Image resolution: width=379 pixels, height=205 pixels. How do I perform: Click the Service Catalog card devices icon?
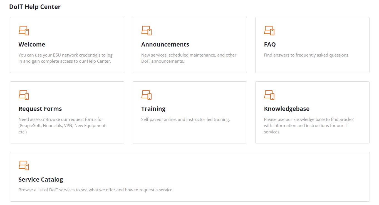coord(24,165)
